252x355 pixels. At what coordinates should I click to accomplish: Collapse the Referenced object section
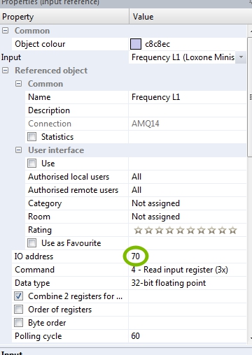pyautogui.click(x=5, y=71)
